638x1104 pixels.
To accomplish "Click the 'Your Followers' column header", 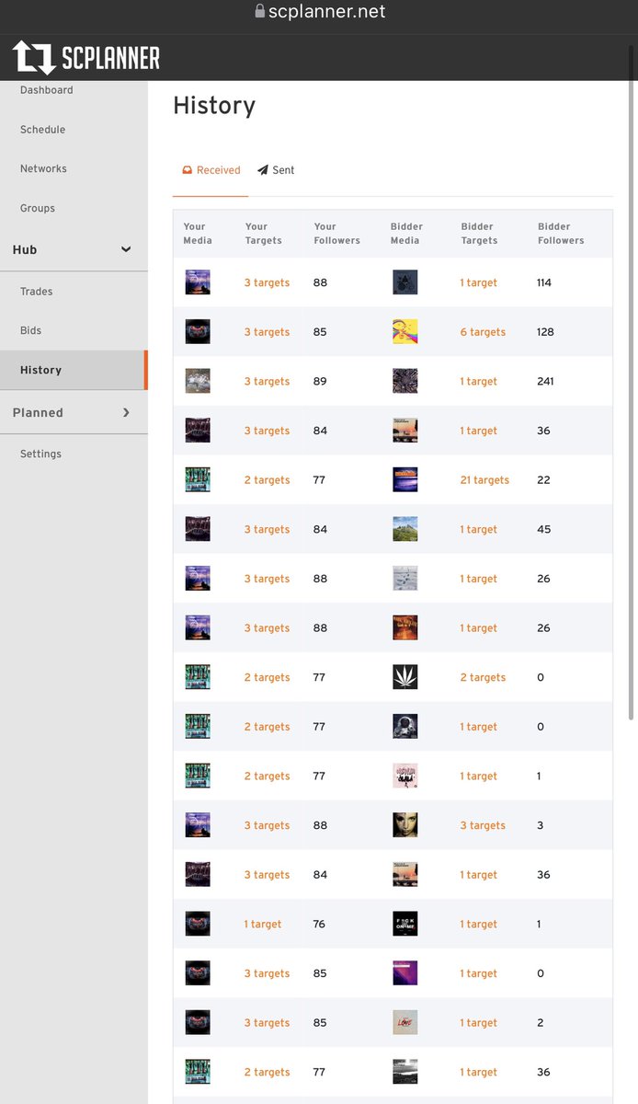I will (337, 234).
